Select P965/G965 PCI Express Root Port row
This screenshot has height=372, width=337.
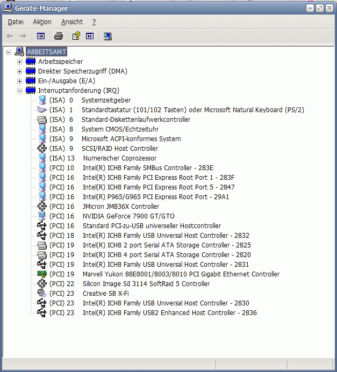[139, 197]
